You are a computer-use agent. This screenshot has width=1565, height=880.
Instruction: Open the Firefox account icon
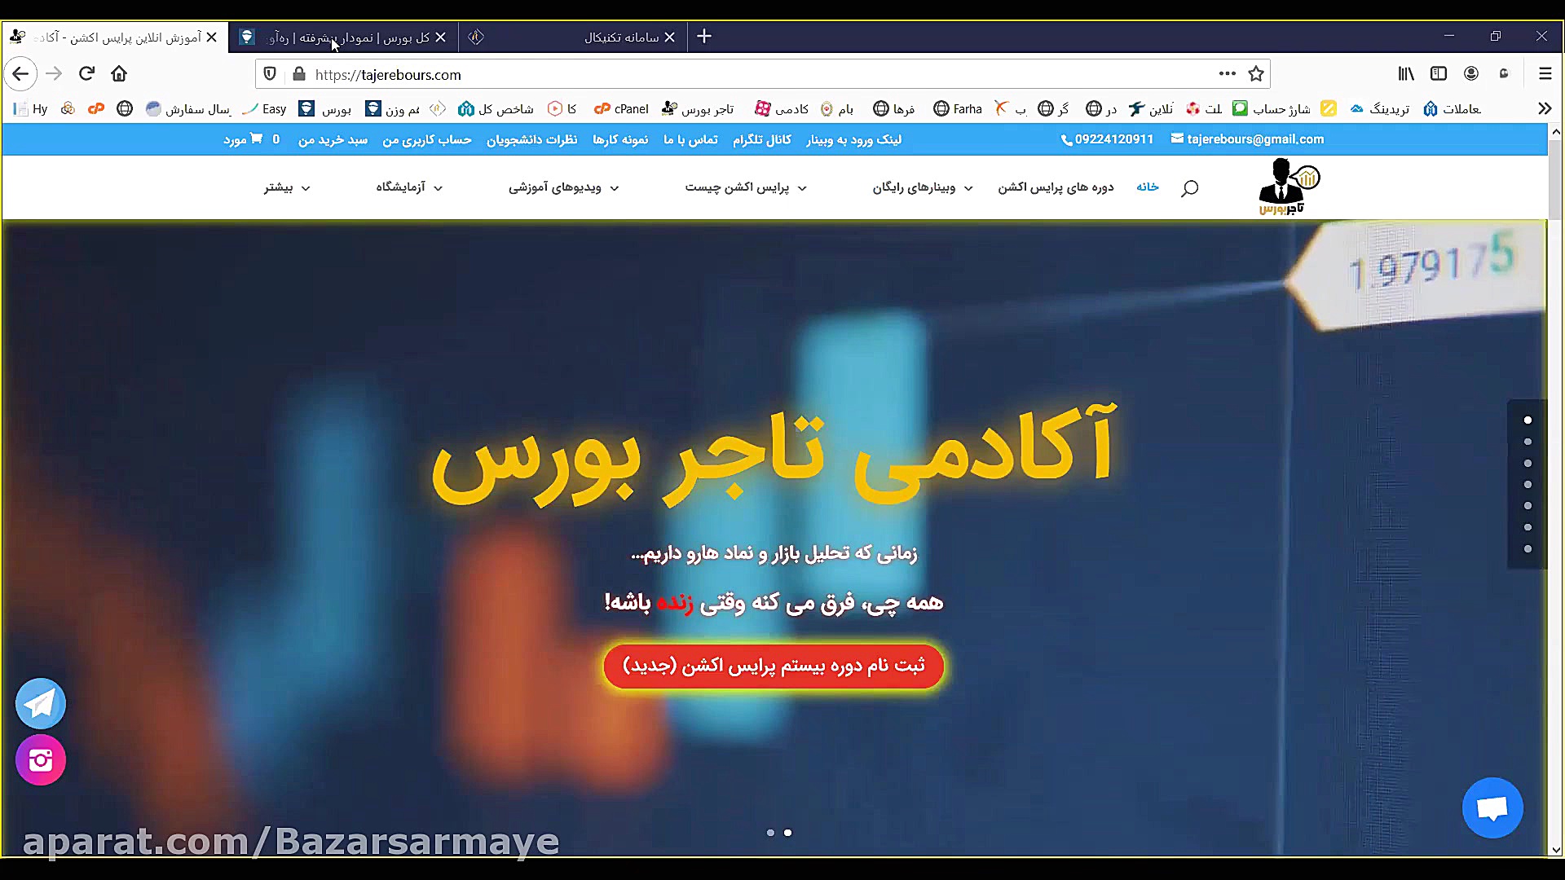1471,73
